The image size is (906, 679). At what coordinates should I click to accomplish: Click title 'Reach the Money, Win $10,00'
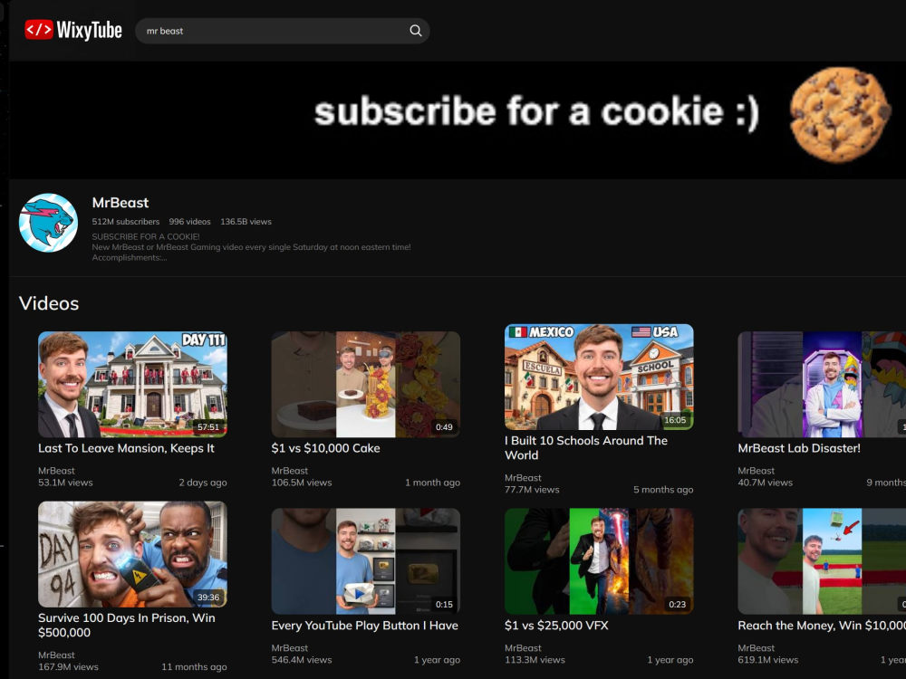coord(822,626)
